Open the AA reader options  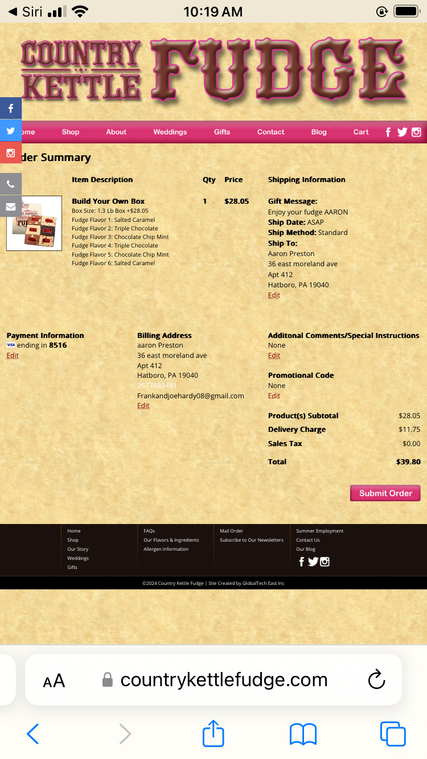[x=54, y=680]
